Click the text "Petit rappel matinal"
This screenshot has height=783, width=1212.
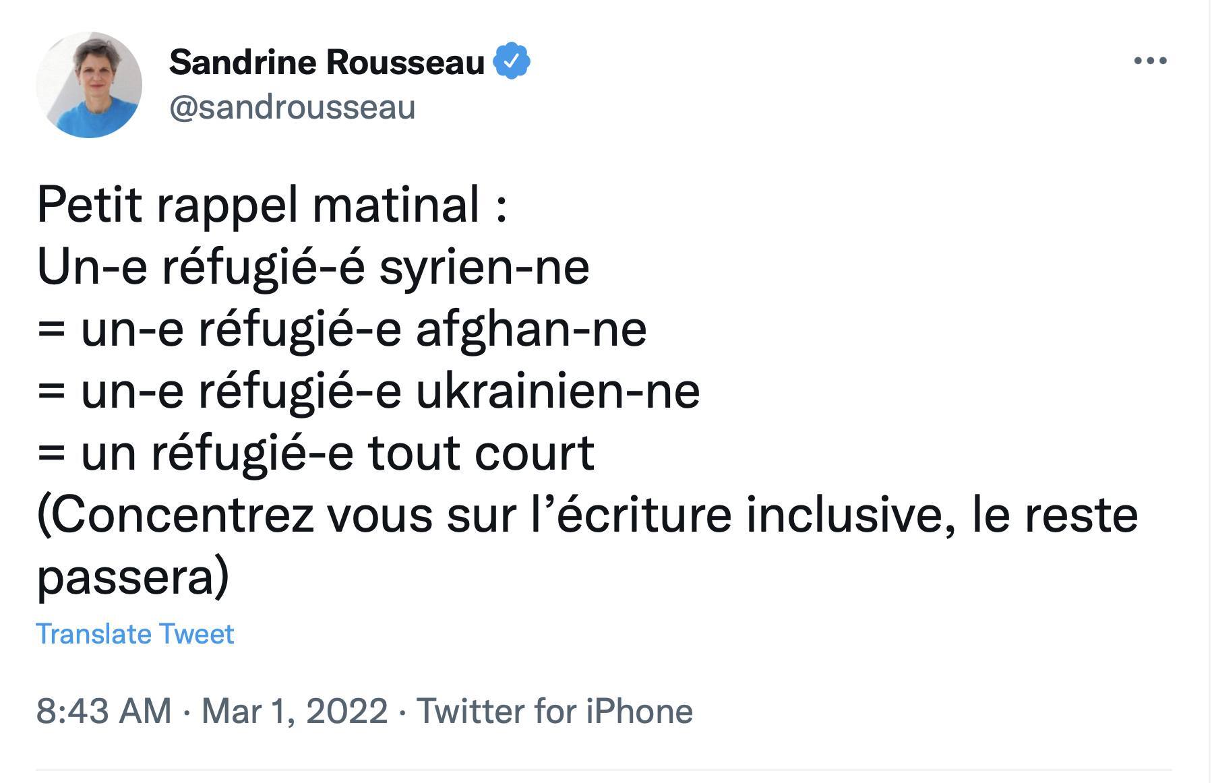pyautogui.click(x=259, y=204)
